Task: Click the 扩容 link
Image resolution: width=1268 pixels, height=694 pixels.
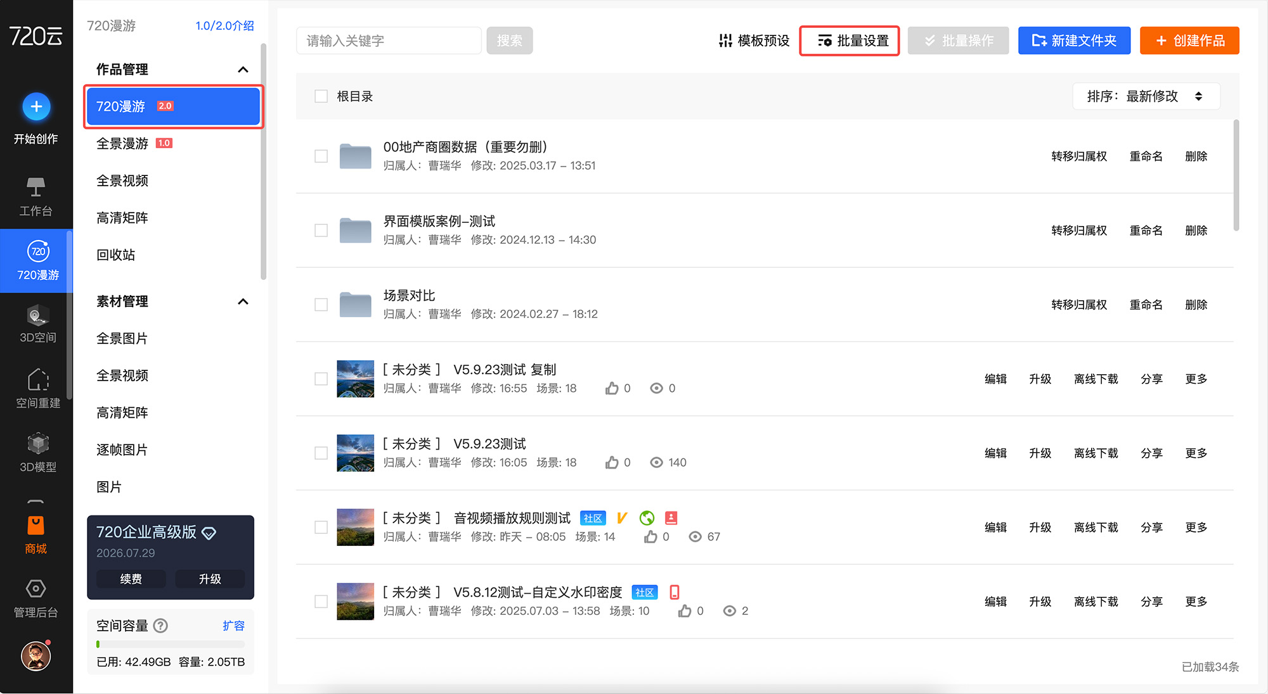Action: pyautogui.click(x=233, y=626)
